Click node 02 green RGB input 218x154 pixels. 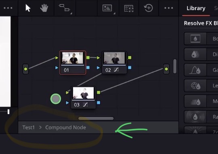pyautogui.click(x=98, y=57)
